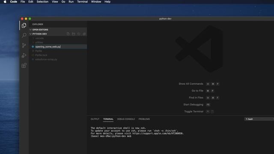This screenshot has height=154, width=274.
Task: Open the Run menu
Action: pyautogui.click(x=71, y=2)
